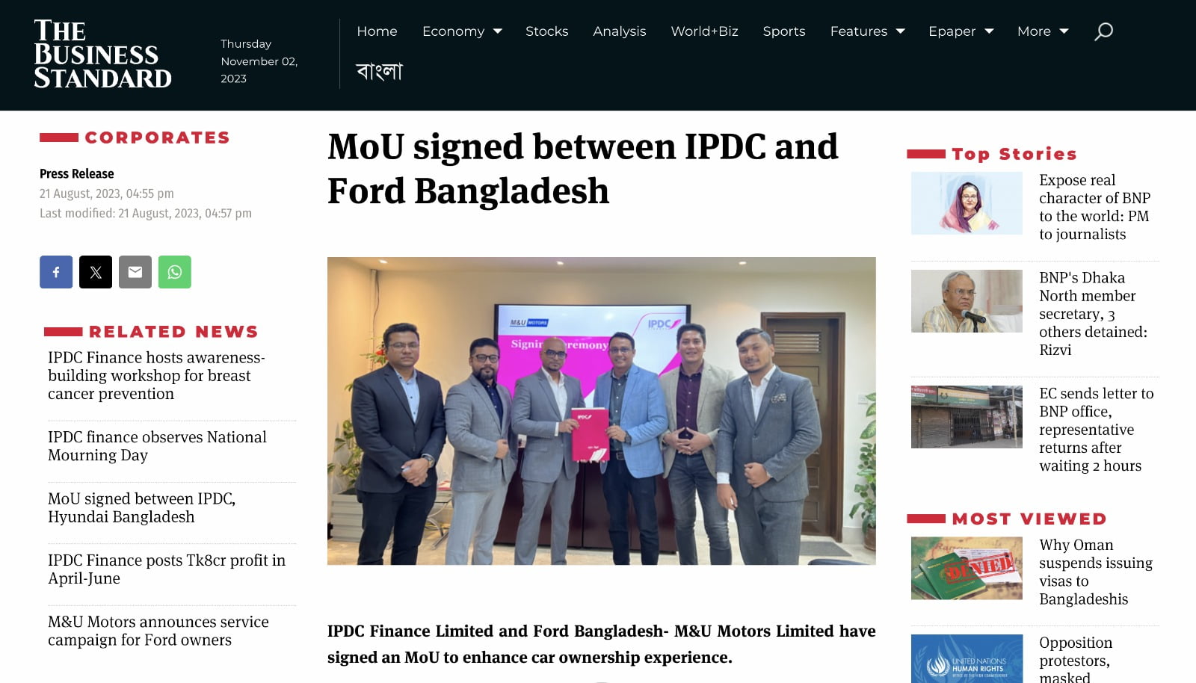Open the Epaper dropdown
The width and height of the screenshot is (1196, 683).
961,31
